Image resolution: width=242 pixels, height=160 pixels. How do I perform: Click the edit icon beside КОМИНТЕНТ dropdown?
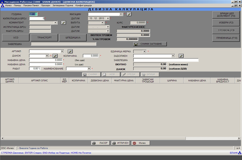point(63,23)
